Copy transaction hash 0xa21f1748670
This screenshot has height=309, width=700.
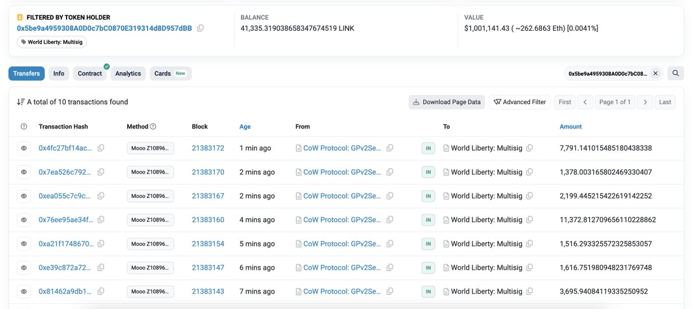tap(101, 244)
